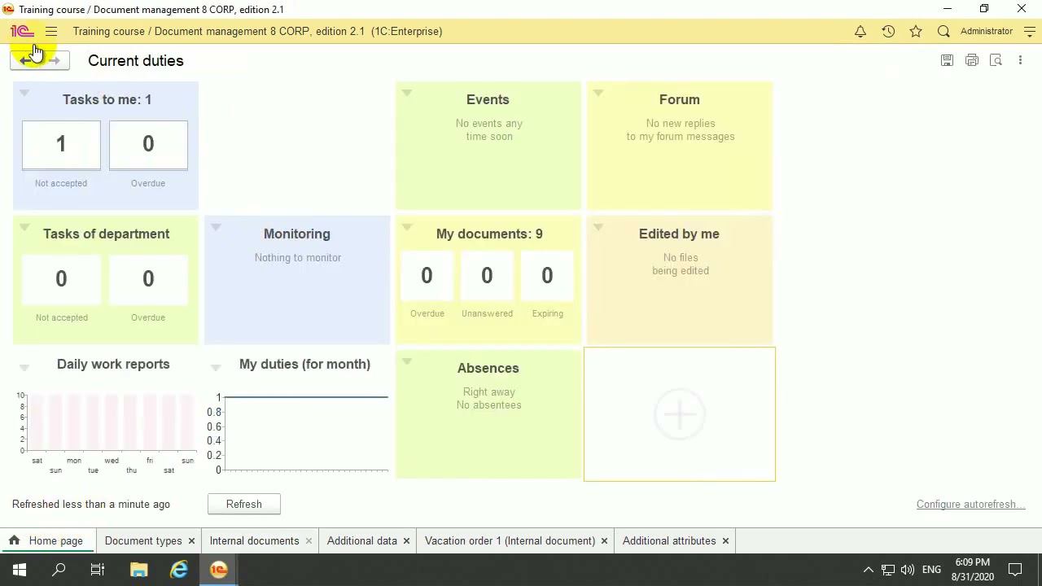Open the more options vertical dots

pyautogui.click(x=1020, y=60)
